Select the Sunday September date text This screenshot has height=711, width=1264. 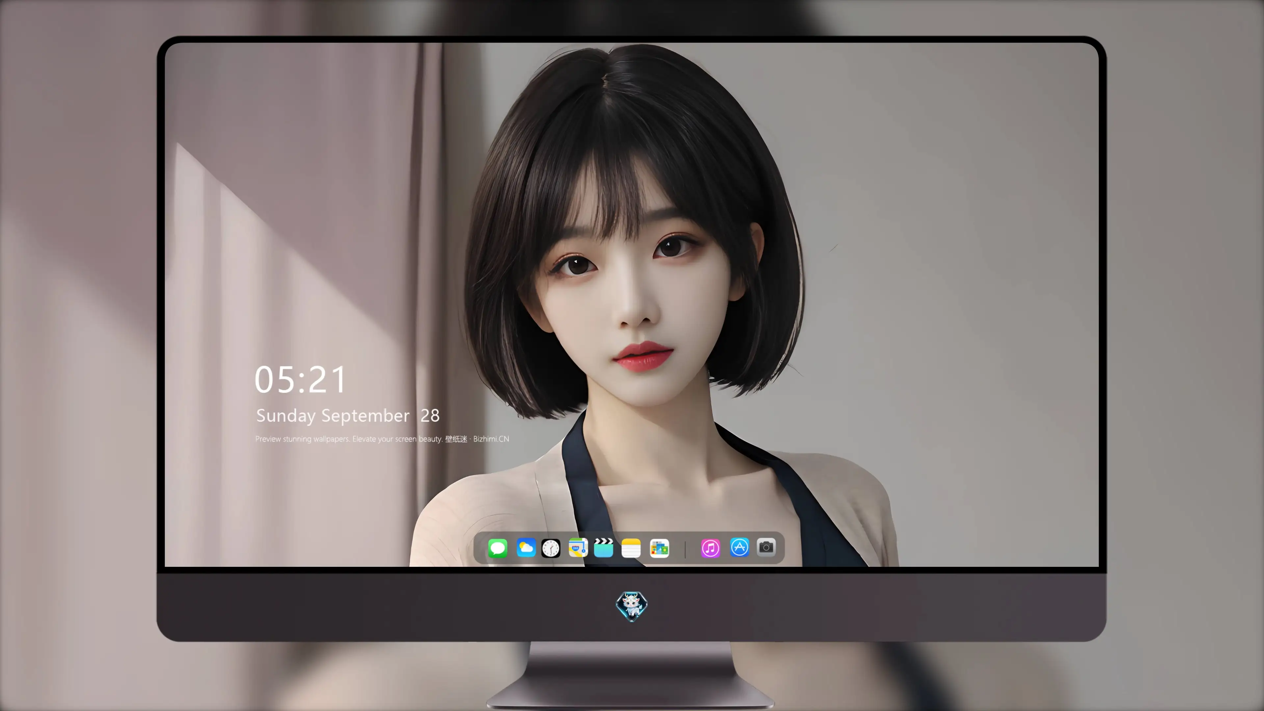click(333, 416)
